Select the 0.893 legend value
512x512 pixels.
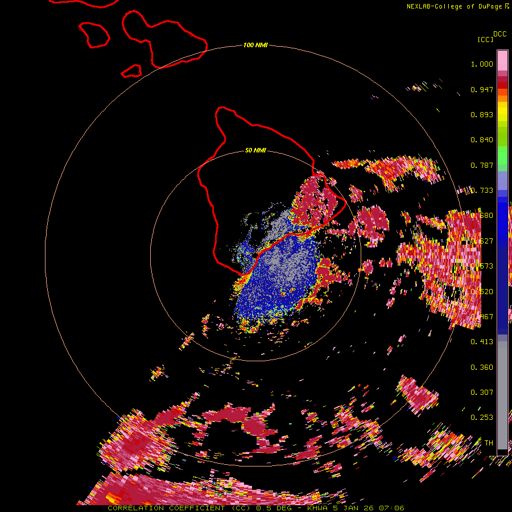pos(482,114)
